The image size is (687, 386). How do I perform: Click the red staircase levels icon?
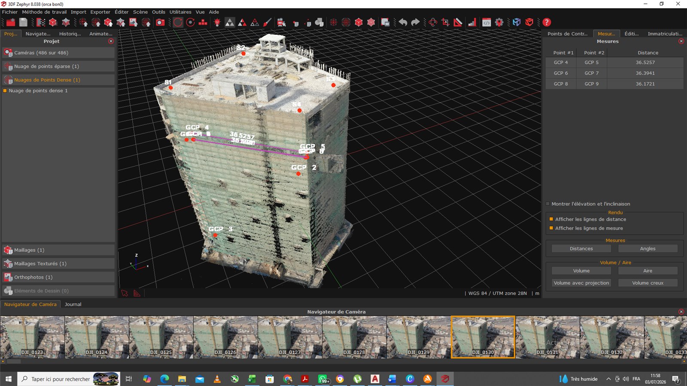(472, 22)
